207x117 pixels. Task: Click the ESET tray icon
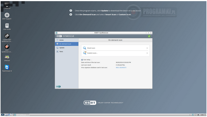pos(193,115)
